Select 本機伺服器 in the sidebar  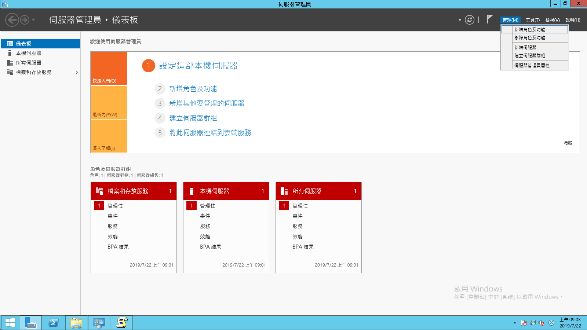click(29, 53)
